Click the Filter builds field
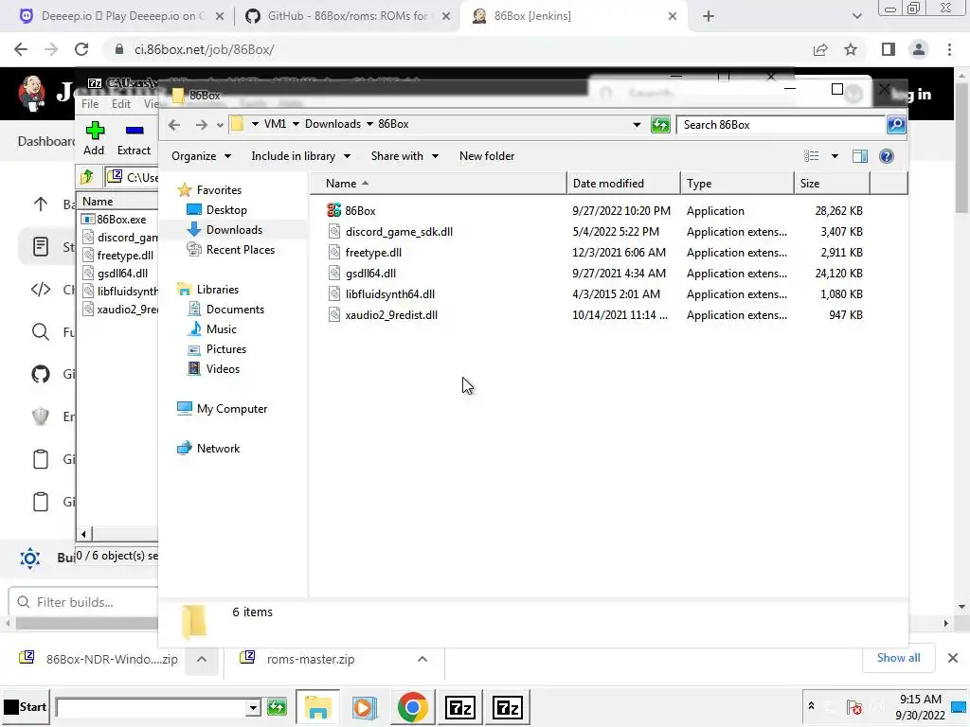This screenshot has height=727, width=970. coord(83,602)
